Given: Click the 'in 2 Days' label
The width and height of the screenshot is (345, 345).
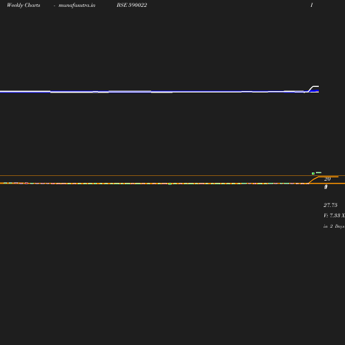Looking at the screenshot, I should click(x=334, y=226).
